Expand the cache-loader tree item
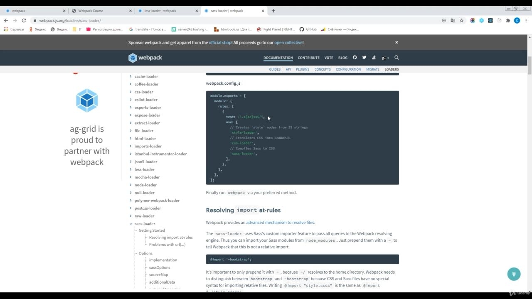Image resolution: width=532 pixels, height=299 pixels. (x=131, y=76)
